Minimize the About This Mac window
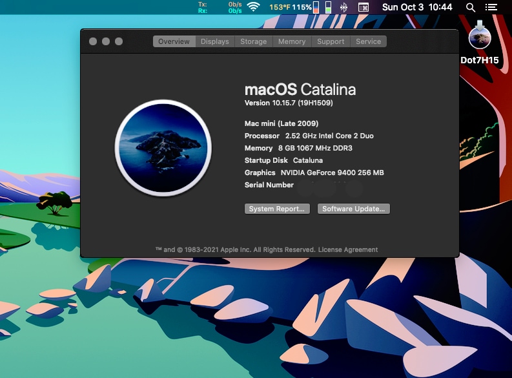Image resolution: width=512 pixels, height=378 pixels. pyautogui.click(x=106, y=41)
